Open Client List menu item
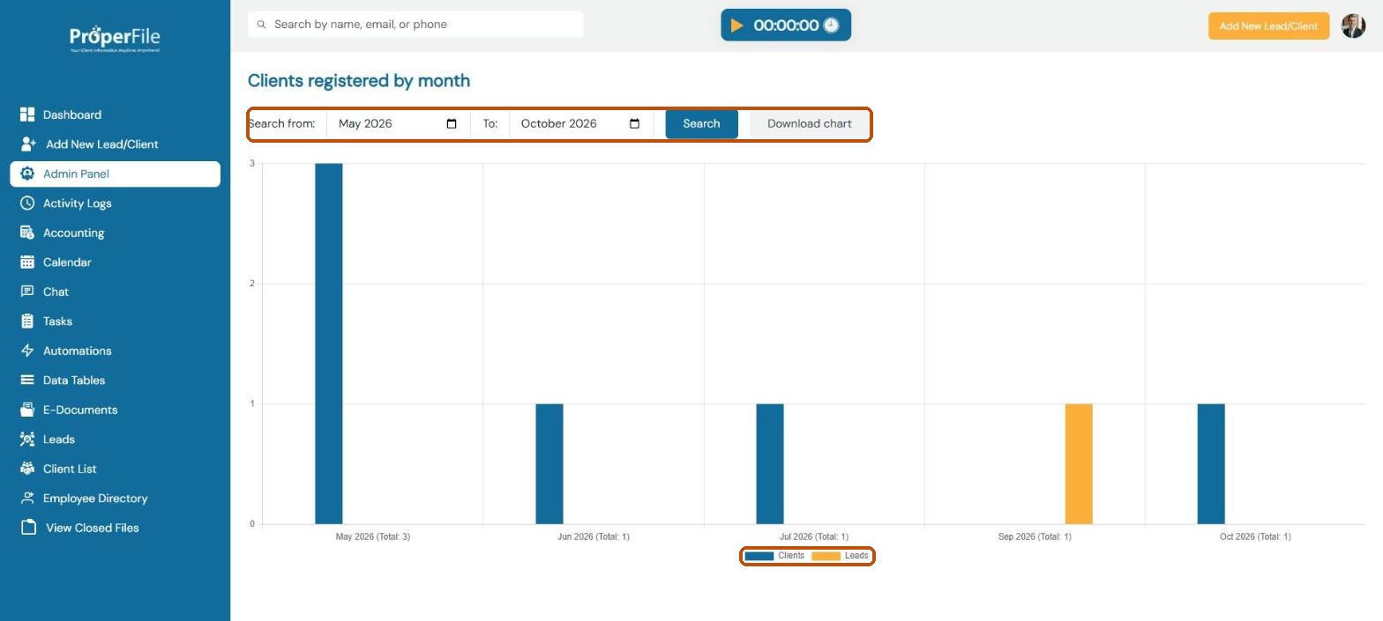The image size is (1383, 621). [x=115, y=469]
